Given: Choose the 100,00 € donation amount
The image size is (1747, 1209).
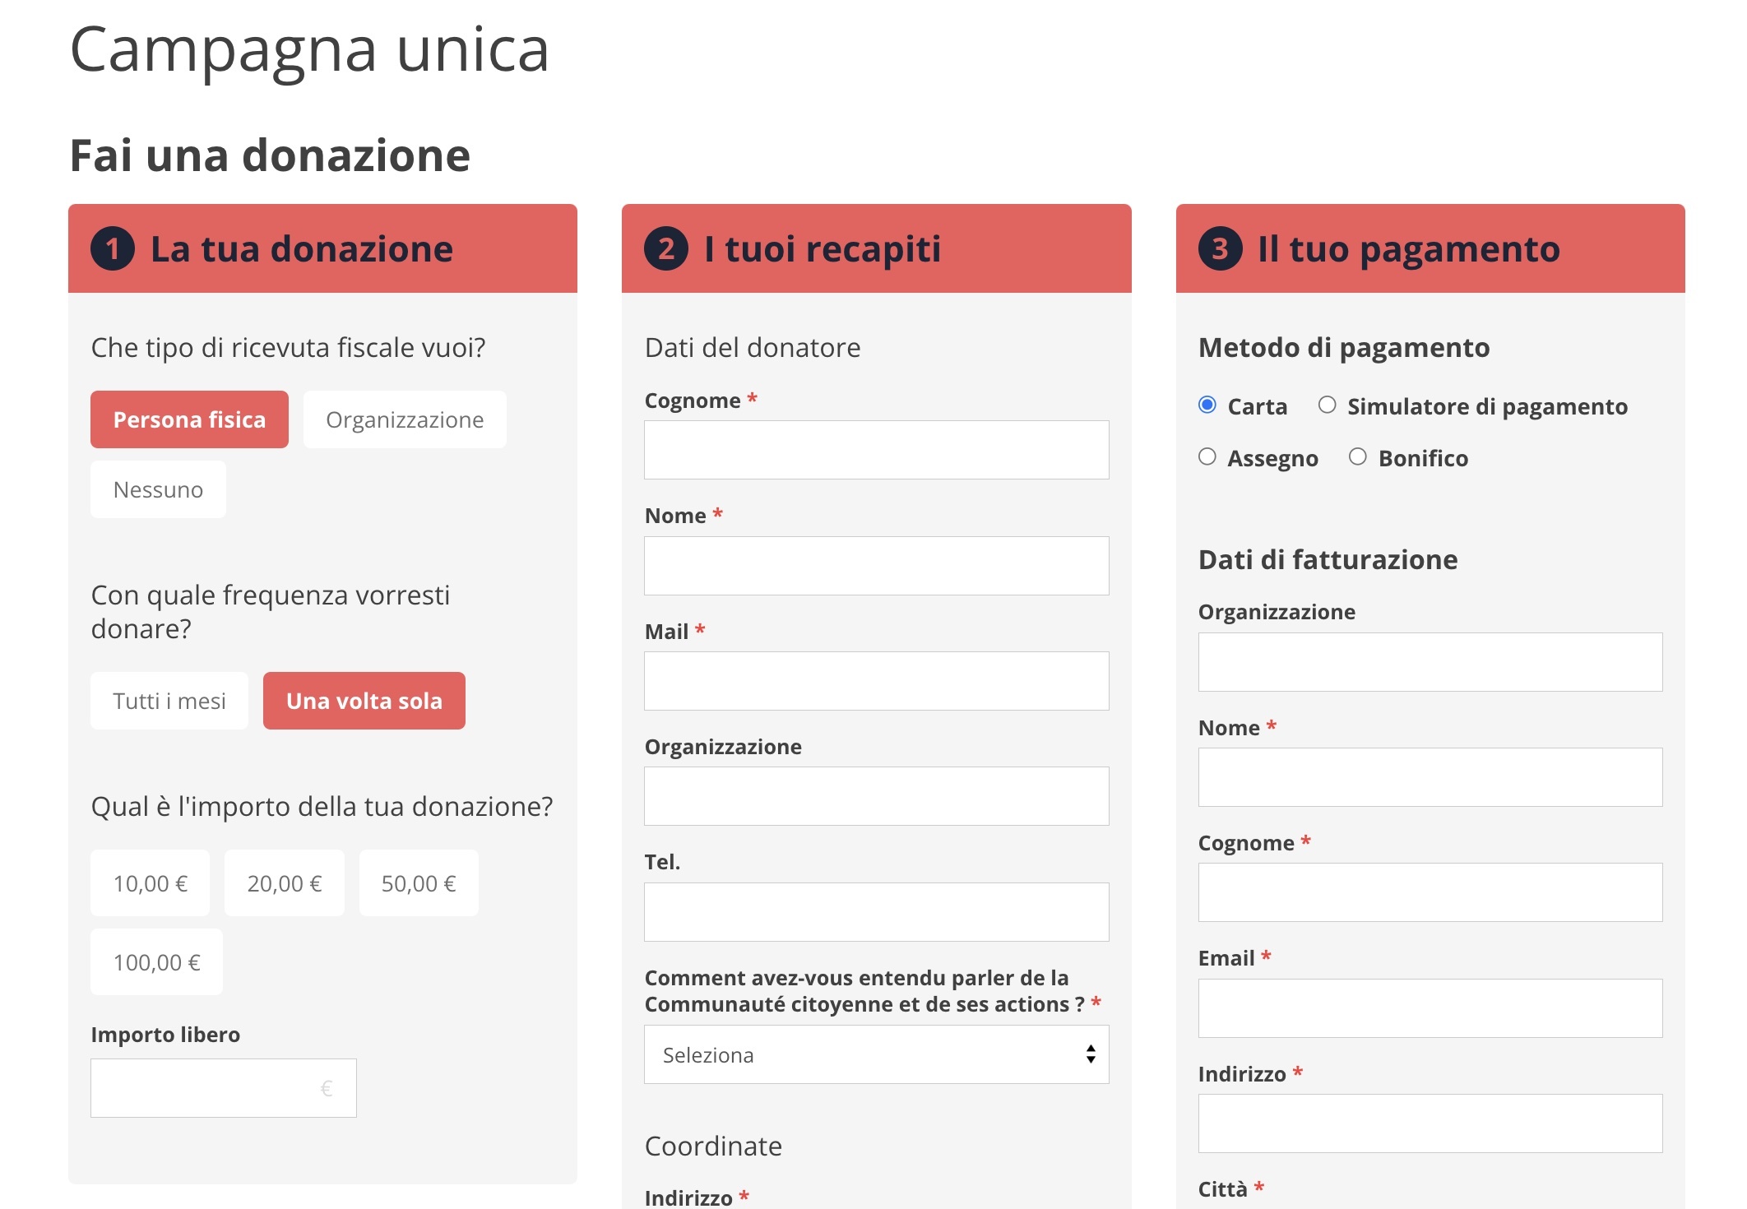Looking at the screenshot, I should [x=156, y=961].
